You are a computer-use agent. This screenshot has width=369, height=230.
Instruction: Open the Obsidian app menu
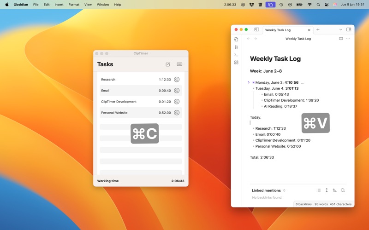21,5
